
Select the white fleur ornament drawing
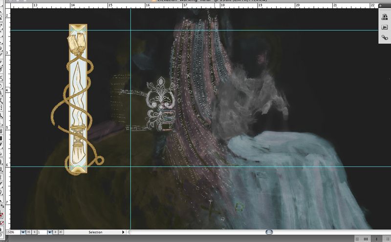click(x=161, y=105)
